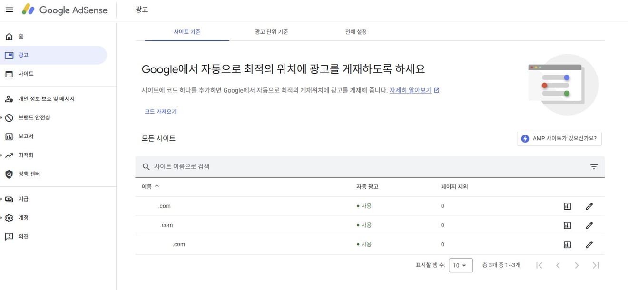Viewport: 628px width, 290px height.
Task: View report for the third .com site
Action: tap(567, 244)
